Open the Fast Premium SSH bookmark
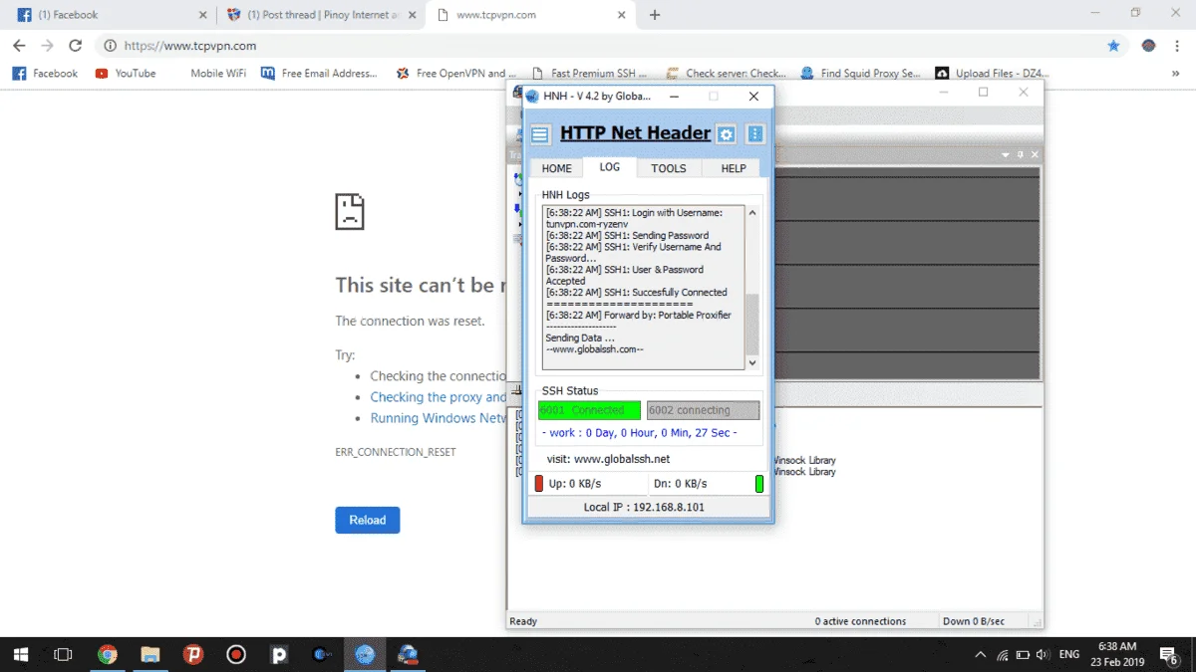 click(590, 73)
